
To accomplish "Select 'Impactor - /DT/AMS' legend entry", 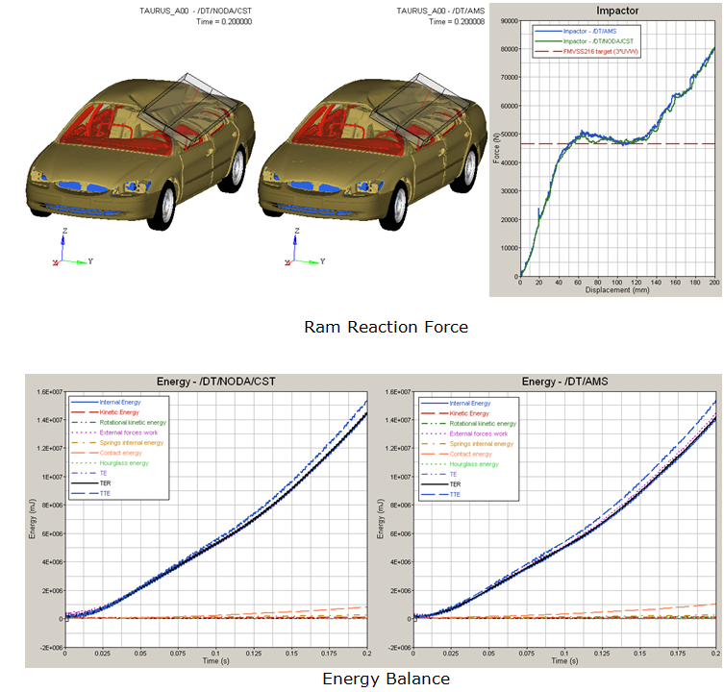I will (592, 32).
